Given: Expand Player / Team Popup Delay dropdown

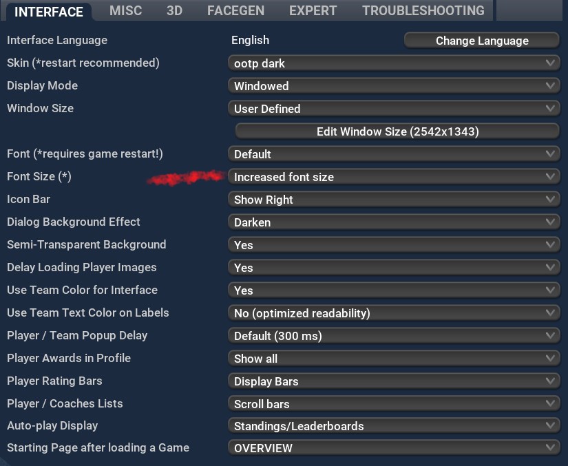Looking at the screenshot, I should [394, 336].
